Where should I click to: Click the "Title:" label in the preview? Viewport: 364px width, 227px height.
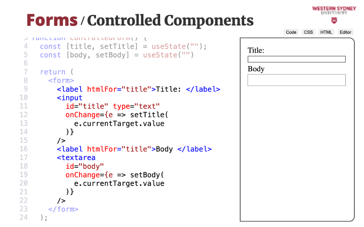coord(256,51)
